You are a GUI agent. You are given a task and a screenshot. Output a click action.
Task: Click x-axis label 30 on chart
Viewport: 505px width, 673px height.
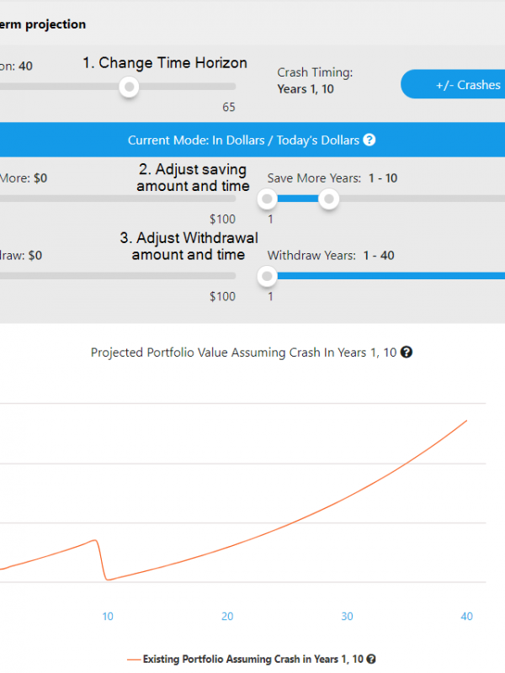pos(347,617)
